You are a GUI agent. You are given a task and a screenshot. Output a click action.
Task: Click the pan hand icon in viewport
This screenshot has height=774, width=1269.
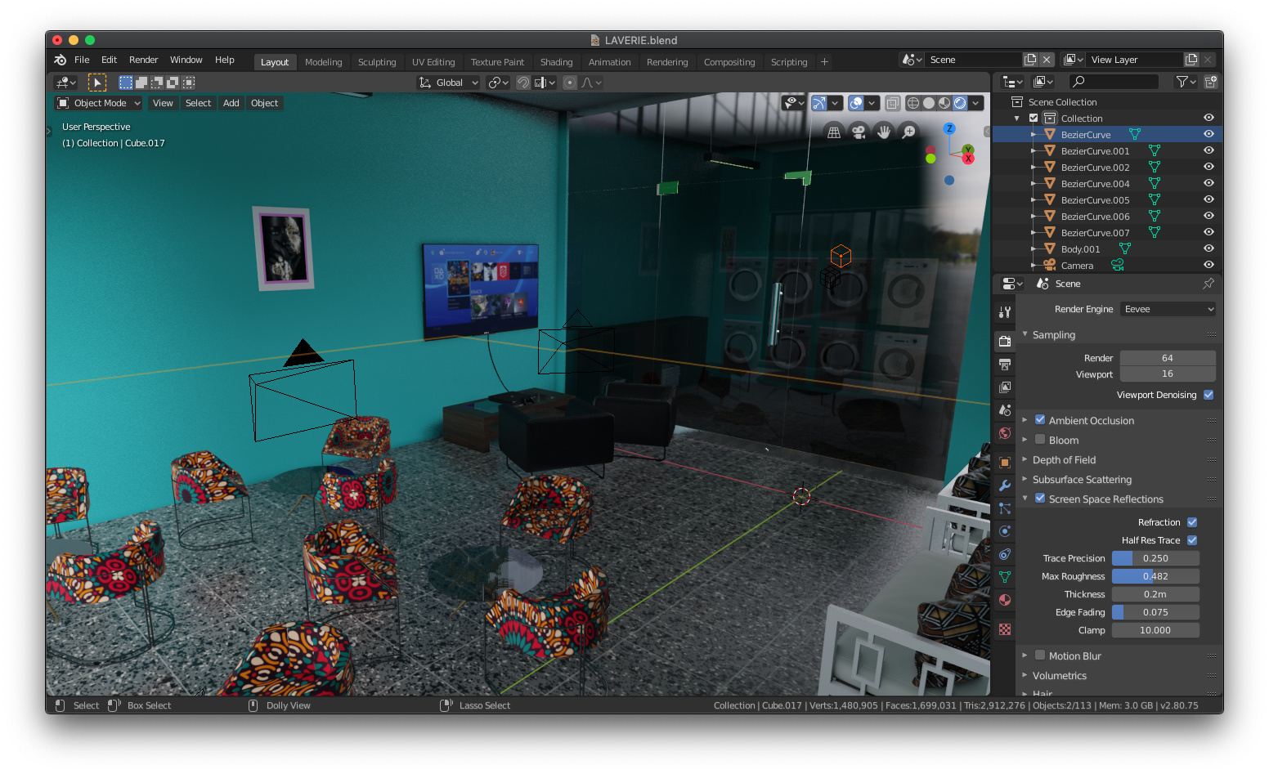[x=884, y=132]
